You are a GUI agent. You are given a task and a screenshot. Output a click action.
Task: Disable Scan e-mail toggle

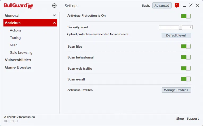pyautogui.click(x=186, y=79)
